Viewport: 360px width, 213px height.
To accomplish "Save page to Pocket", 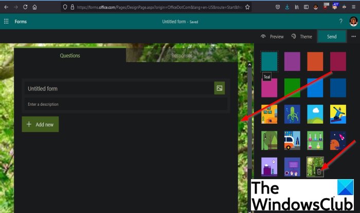I will tap(278, 7).
